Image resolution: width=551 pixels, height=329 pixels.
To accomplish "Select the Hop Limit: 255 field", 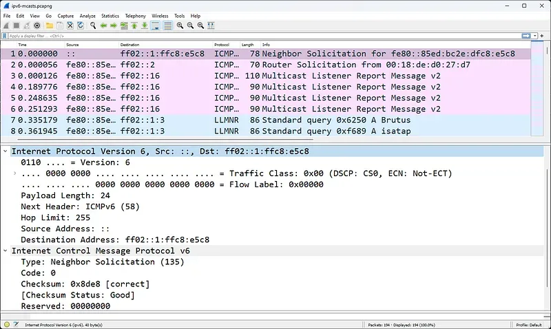I will point(56,217).
